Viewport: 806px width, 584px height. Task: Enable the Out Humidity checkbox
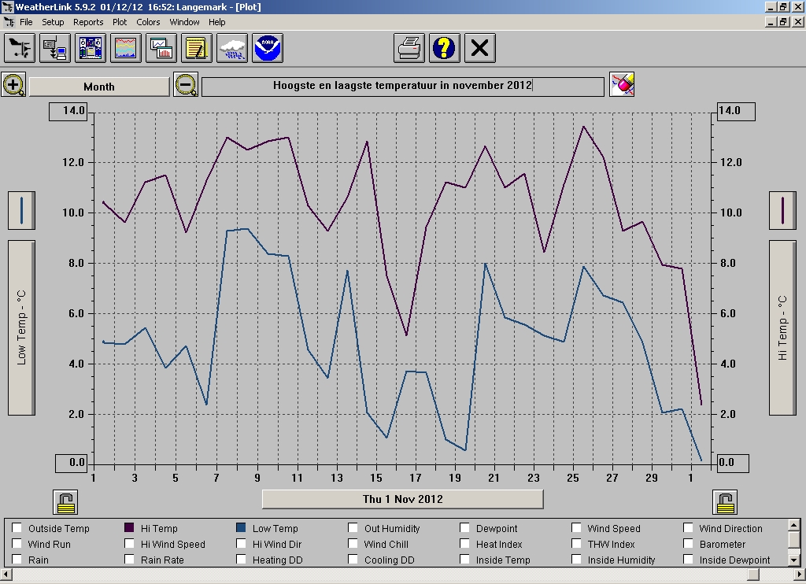point(353,528)
